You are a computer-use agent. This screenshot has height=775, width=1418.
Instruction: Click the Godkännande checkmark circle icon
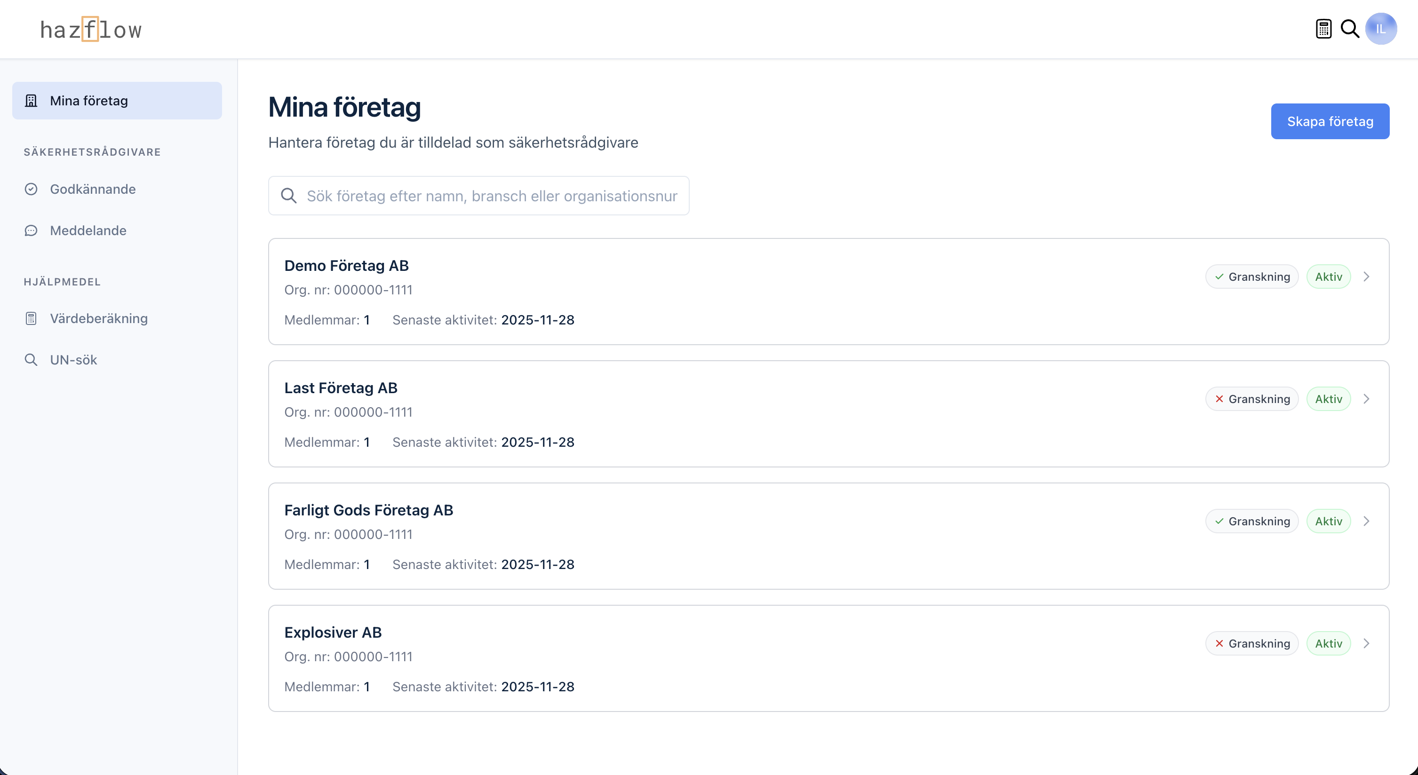click(x=32, y=189)
